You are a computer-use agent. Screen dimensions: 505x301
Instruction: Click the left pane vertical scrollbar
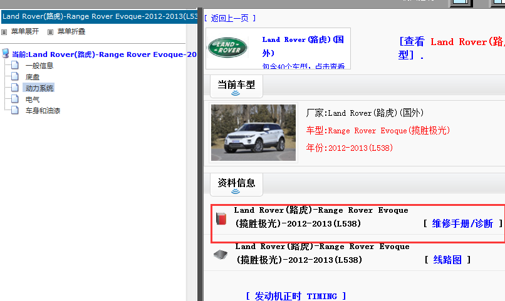(192, 163)
